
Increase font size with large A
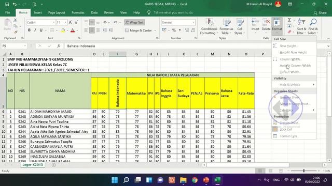click(x=71, y=22)
